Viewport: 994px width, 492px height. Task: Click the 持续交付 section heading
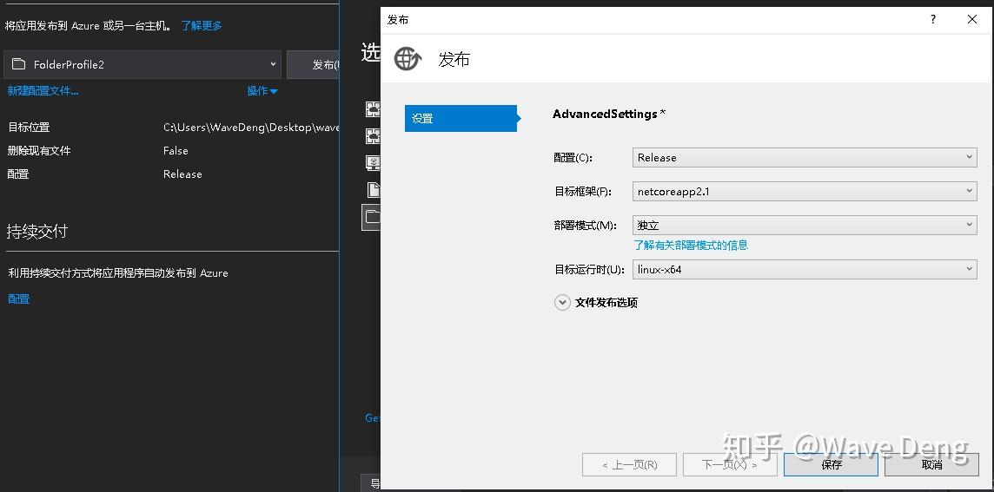[36, 232]
